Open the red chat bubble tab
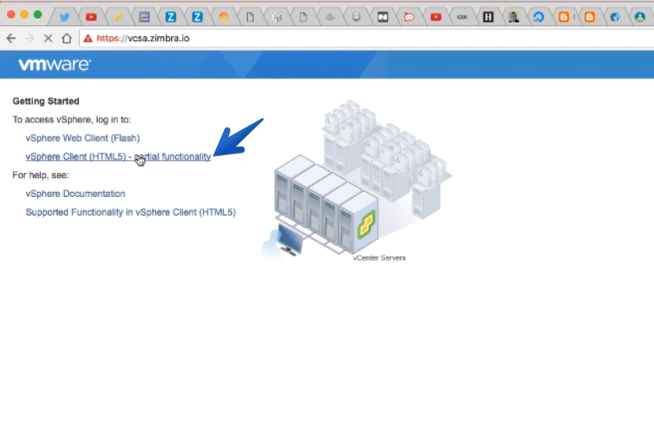The width and height of the screenshot is (654, 433). coord(409,17)
